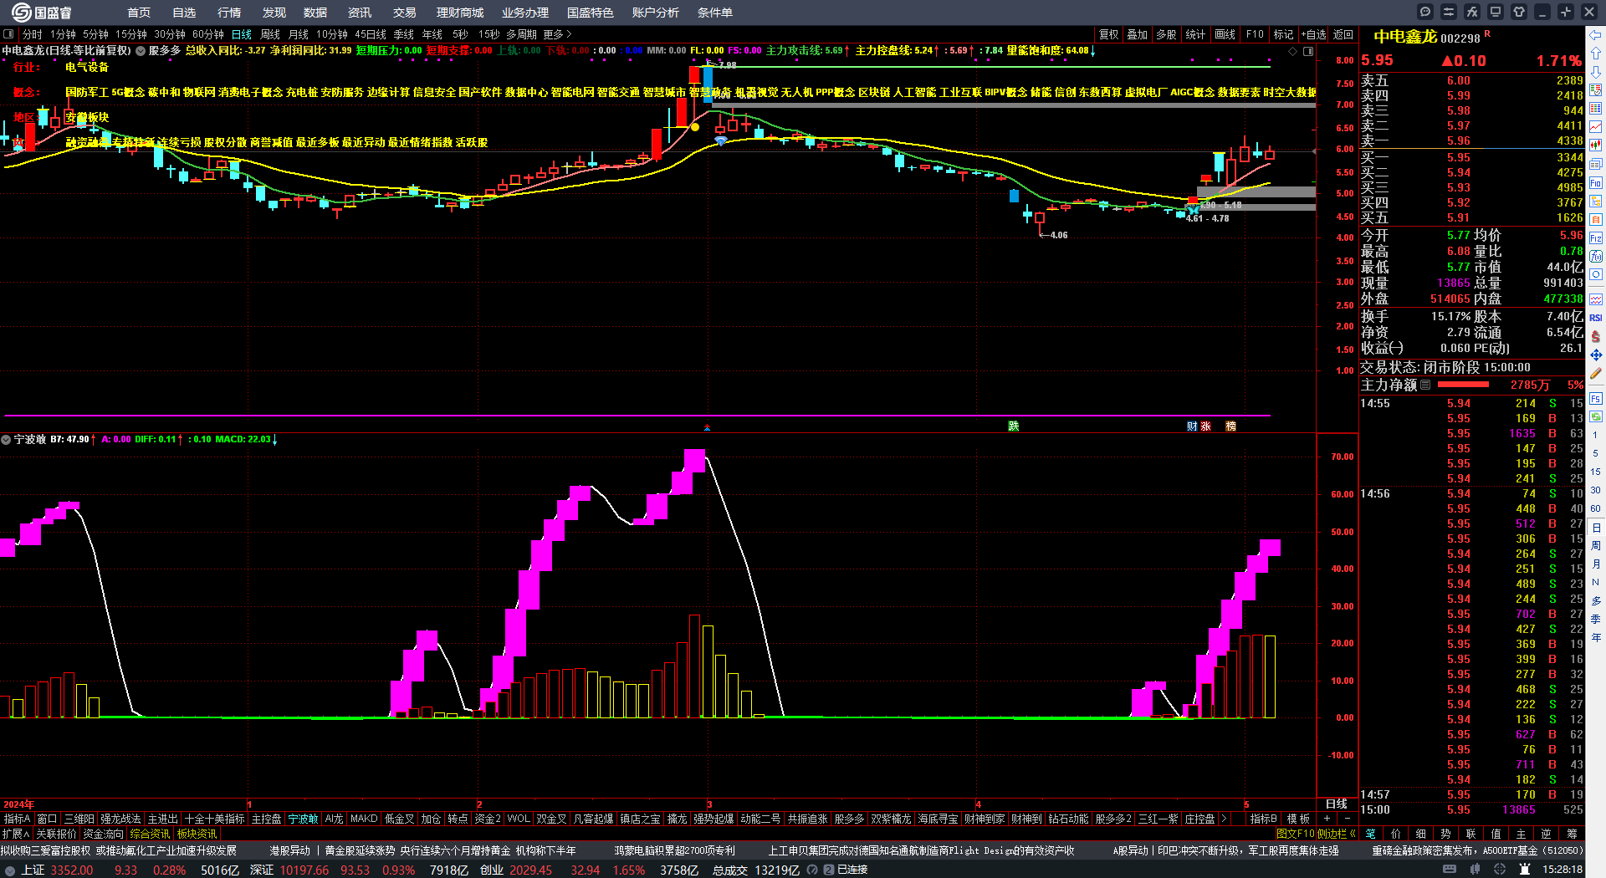The height and width of the screenshot is (878, 1606).
Task: Open the 指标A indicator group dropdown
Action: click(17, 819)
